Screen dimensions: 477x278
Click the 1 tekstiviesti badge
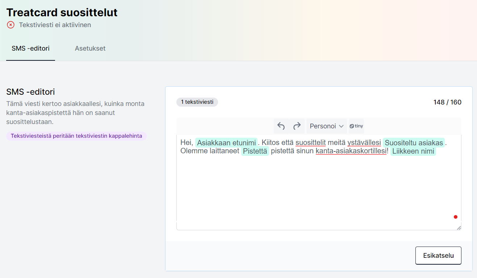pos(197,102)
